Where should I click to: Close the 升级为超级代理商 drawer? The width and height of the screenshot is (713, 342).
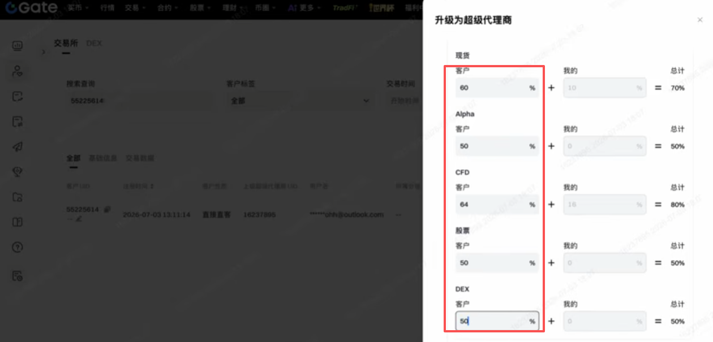[700, 20]
